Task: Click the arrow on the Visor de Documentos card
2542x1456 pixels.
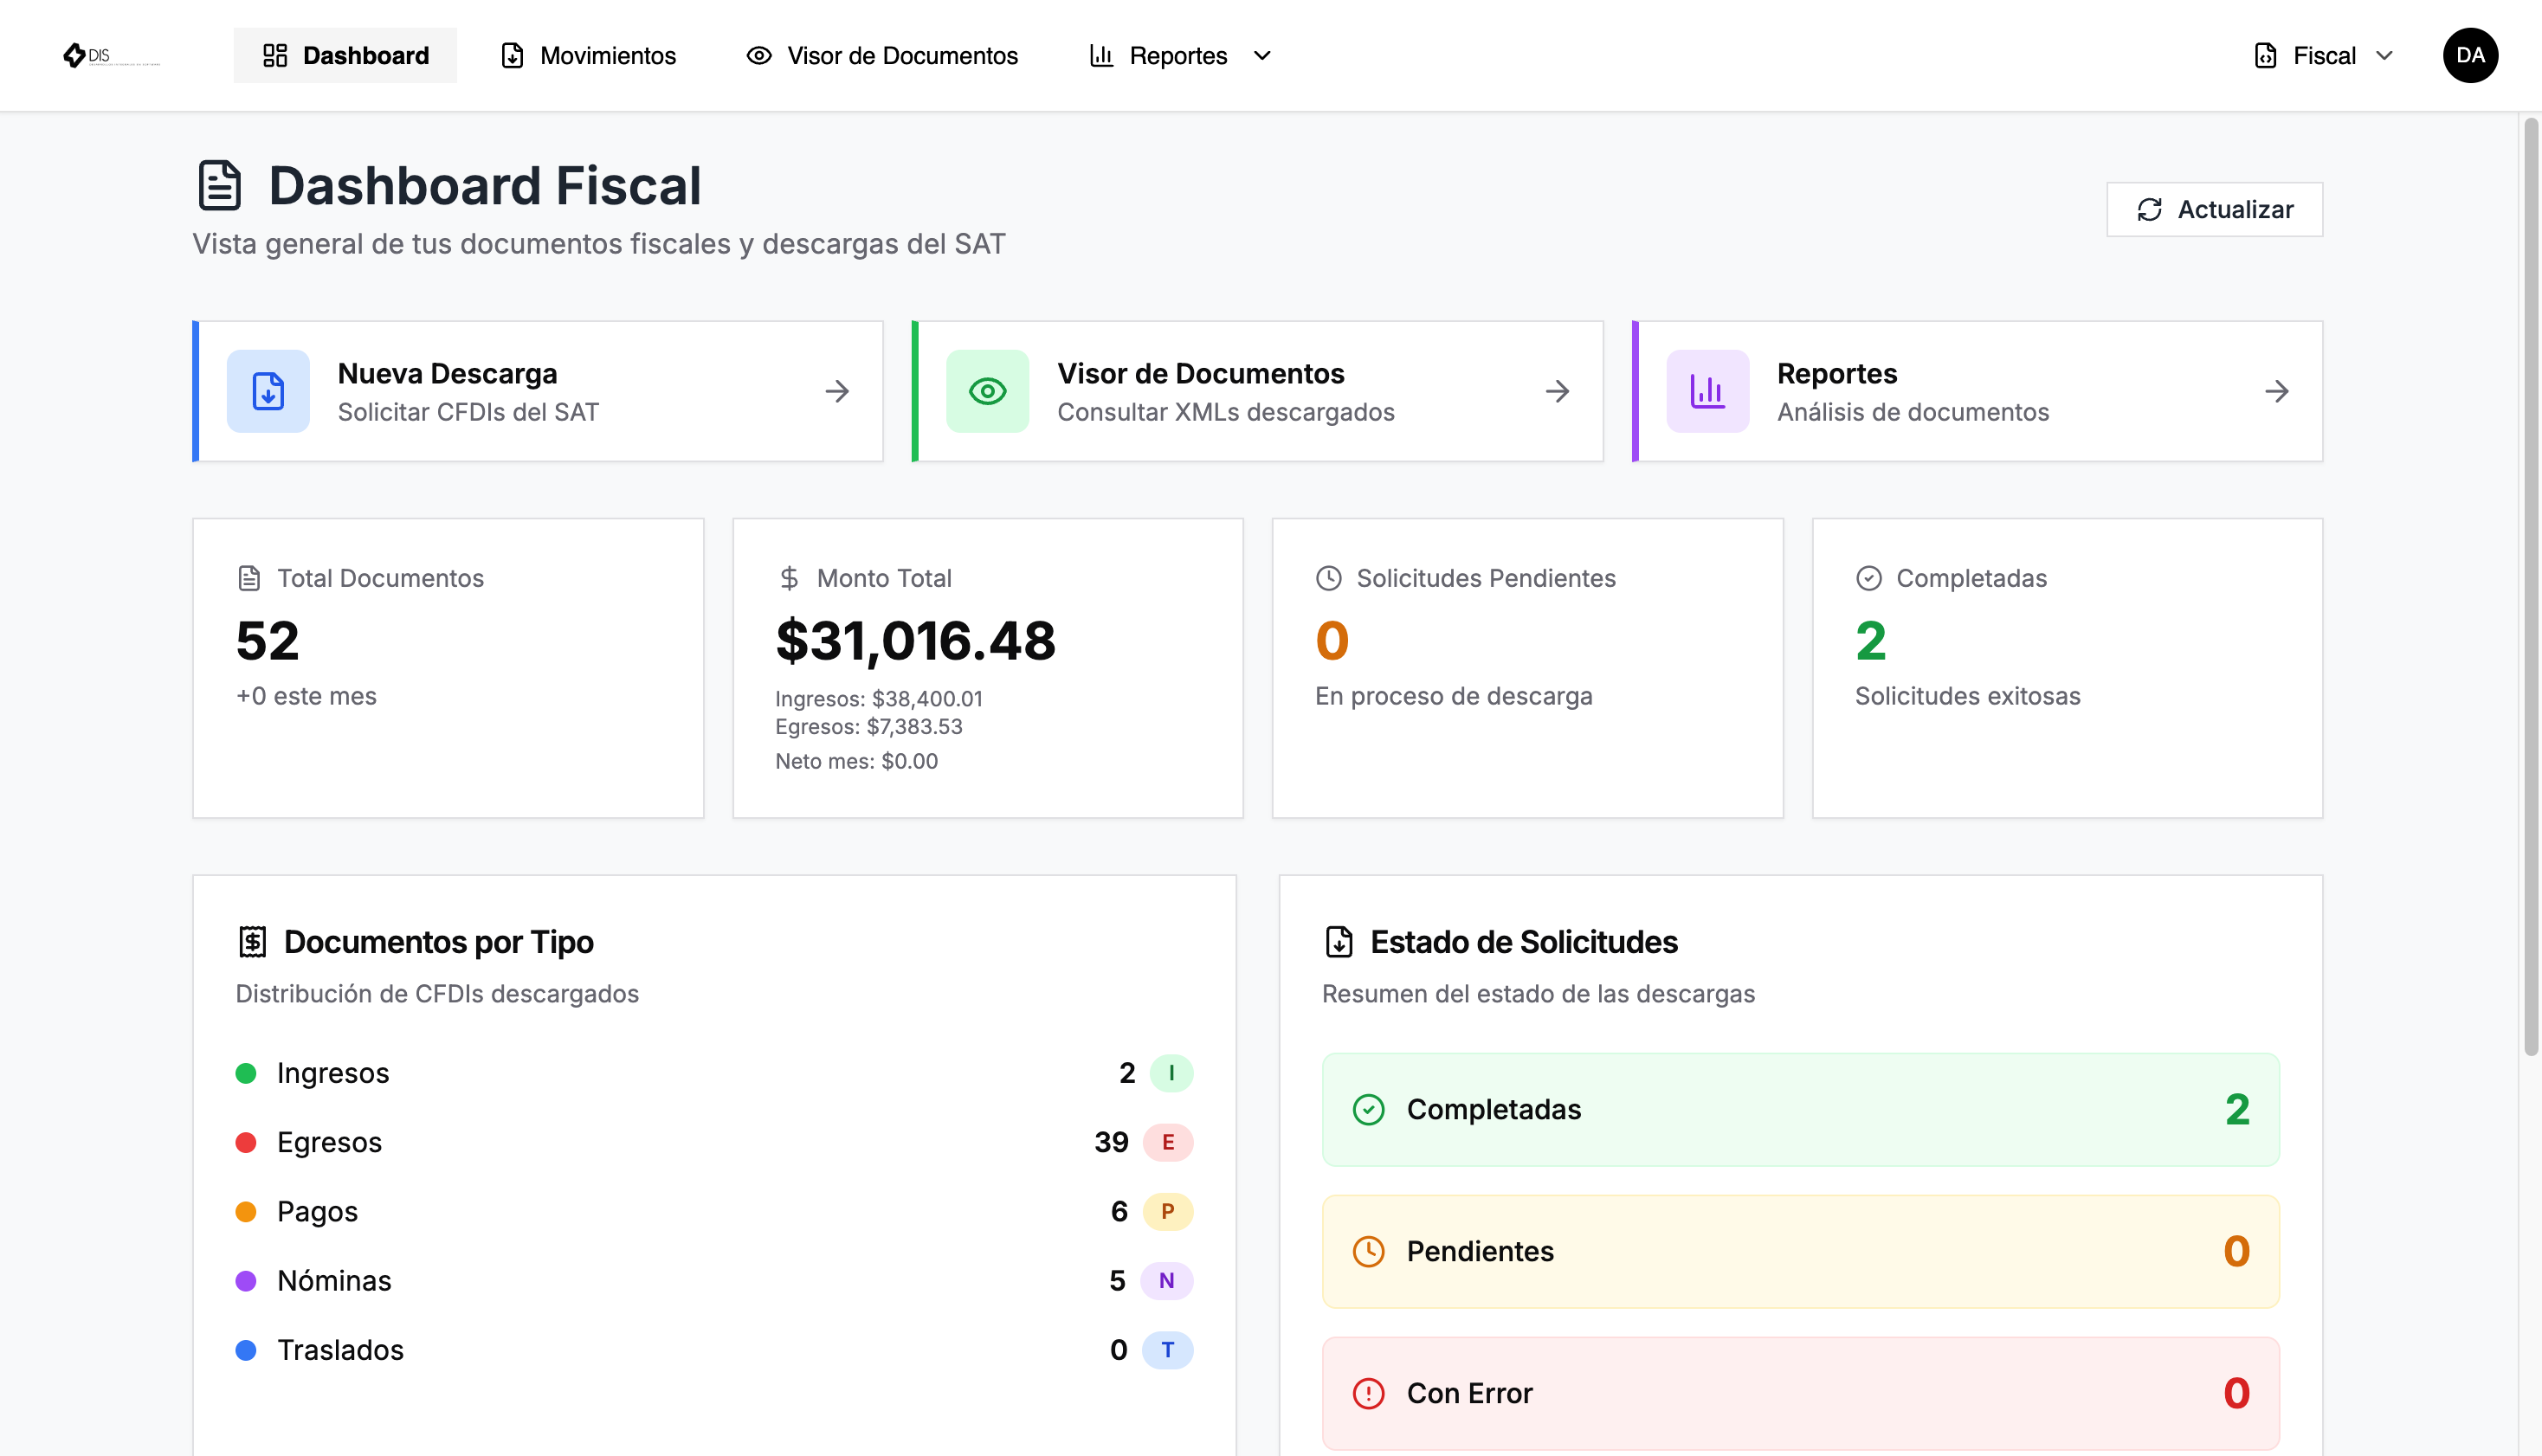Action: (1558, 391)
